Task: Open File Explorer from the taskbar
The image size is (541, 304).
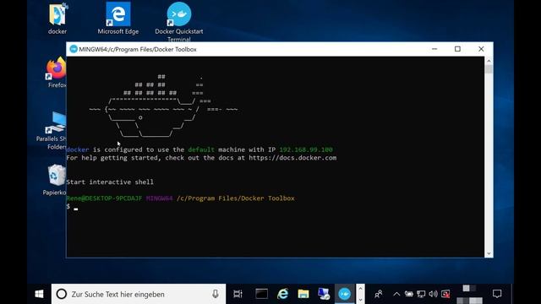Action: click(x=303, y=294)
